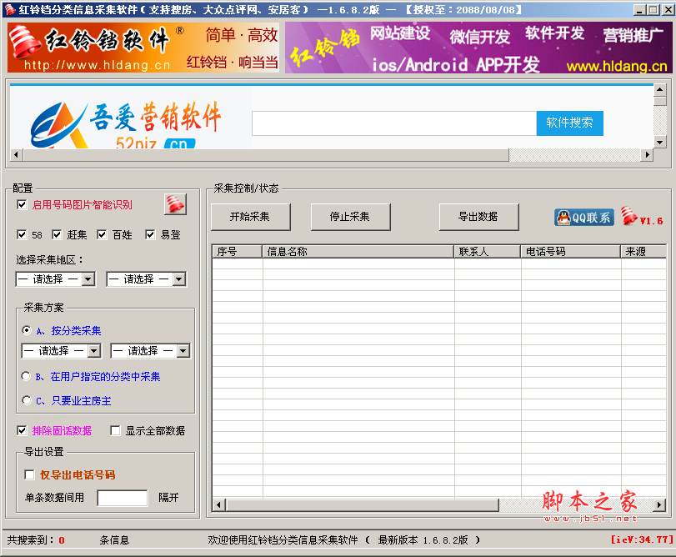The image size is (676, 557).
Task: Select radio option B 在用户指定的分类中采集
Action: (27, 376)
